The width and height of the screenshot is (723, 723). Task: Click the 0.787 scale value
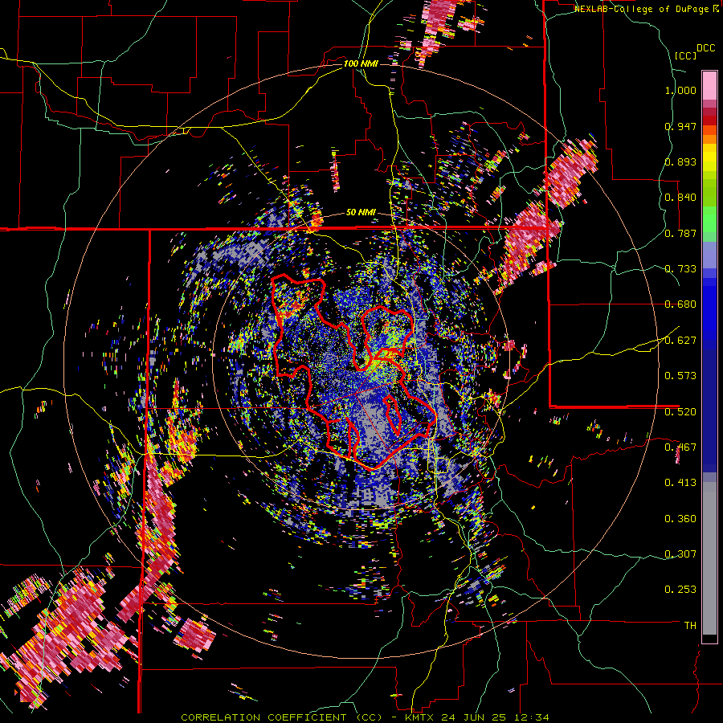(x=680, y=233)
